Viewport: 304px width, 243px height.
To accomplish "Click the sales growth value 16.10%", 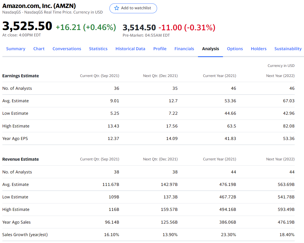I will coord(112,235).
